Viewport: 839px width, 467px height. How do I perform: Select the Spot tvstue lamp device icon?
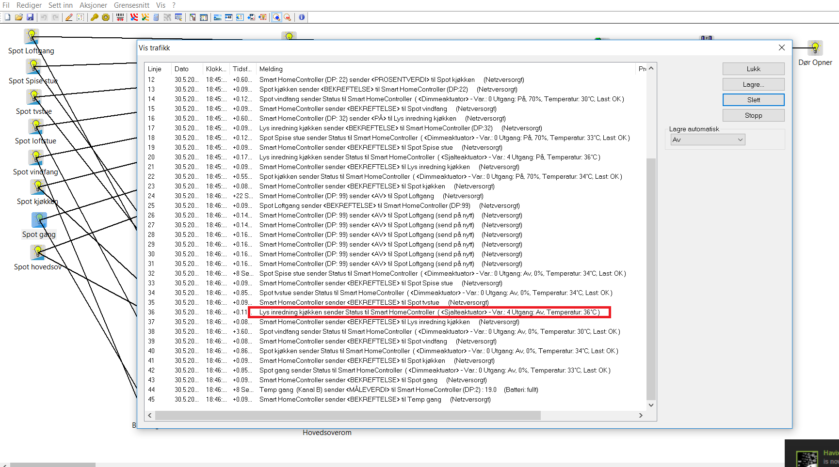[x=34, y=97]
